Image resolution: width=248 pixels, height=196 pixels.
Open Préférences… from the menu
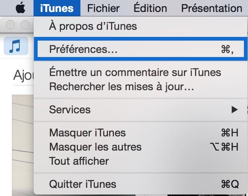pos(140,49)
